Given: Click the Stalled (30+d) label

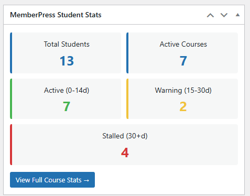Looking at the screenshot, I should coord(125,136).
